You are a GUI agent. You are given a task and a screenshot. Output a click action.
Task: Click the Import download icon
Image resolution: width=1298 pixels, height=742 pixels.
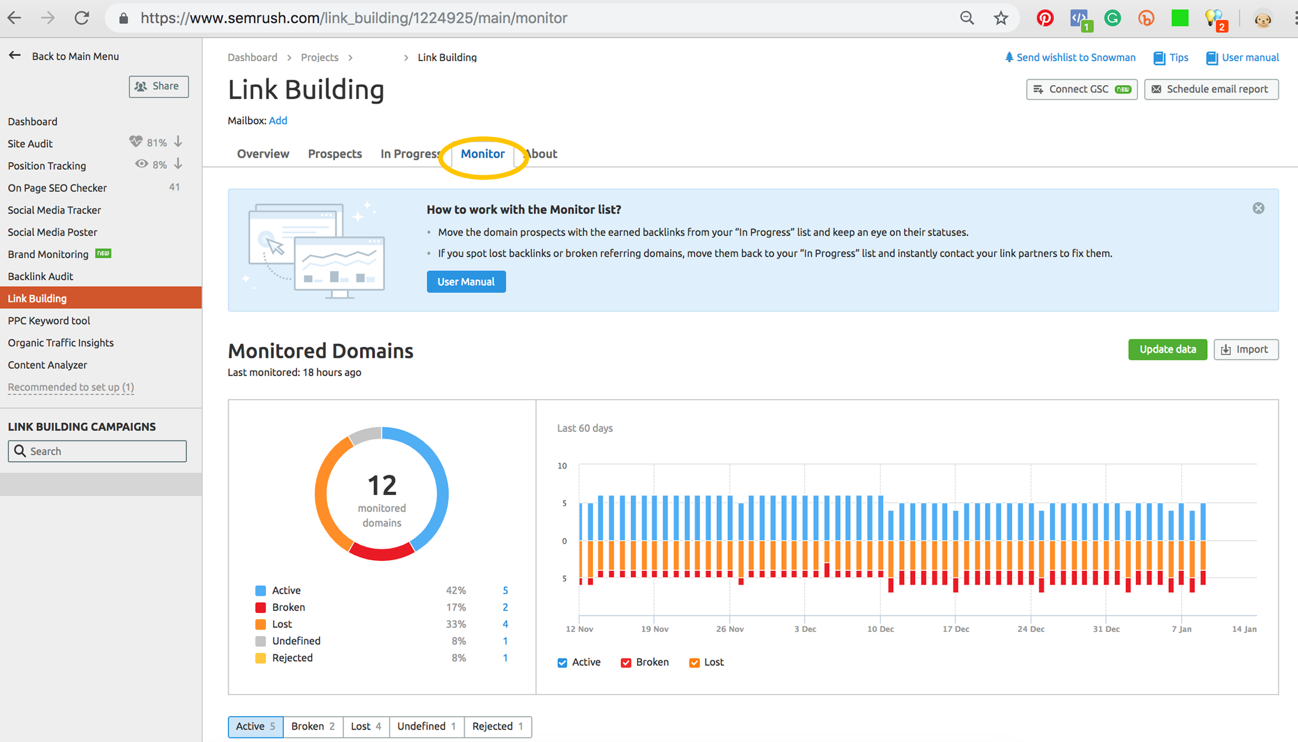(x=1226, y=350)
